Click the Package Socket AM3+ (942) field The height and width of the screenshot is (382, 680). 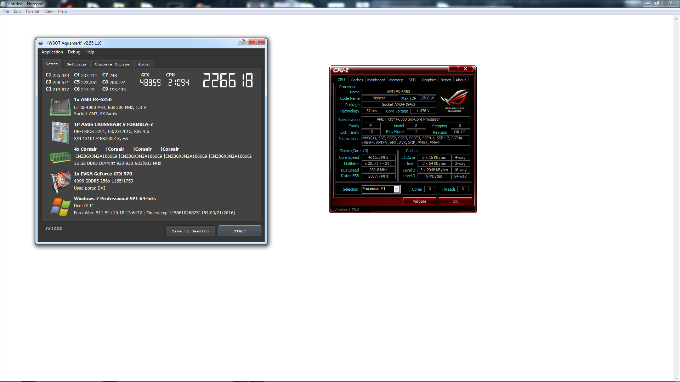[398, 105]
